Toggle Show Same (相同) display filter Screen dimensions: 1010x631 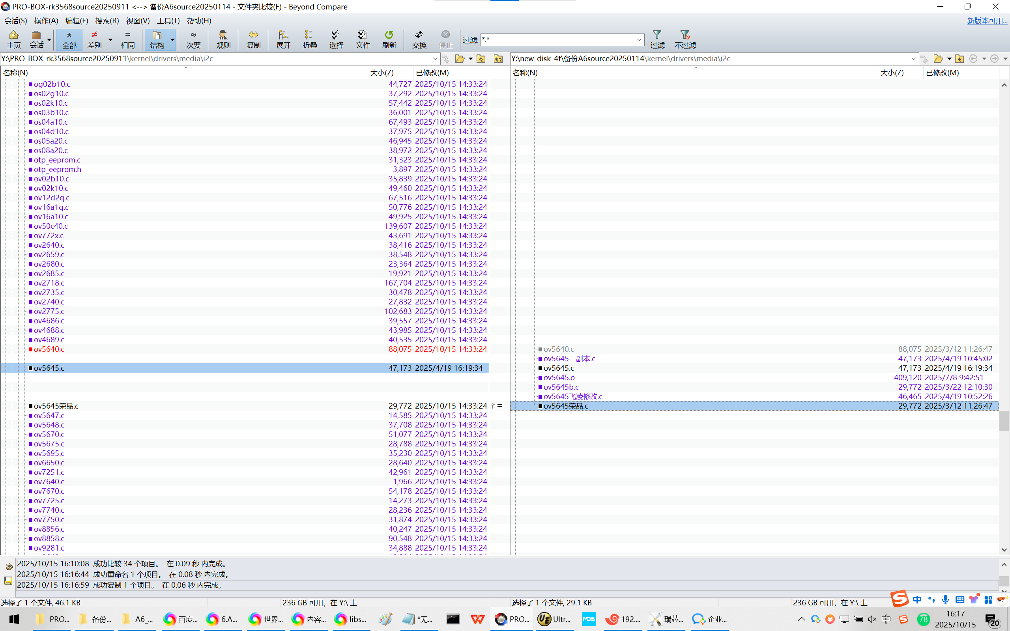coord(127,39)
